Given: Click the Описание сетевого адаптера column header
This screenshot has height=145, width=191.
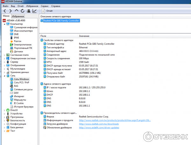Looking at the screenshot, I should point(96,16).
